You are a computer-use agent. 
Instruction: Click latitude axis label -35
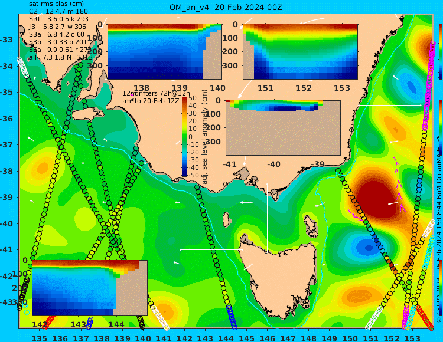click(6, 92)
